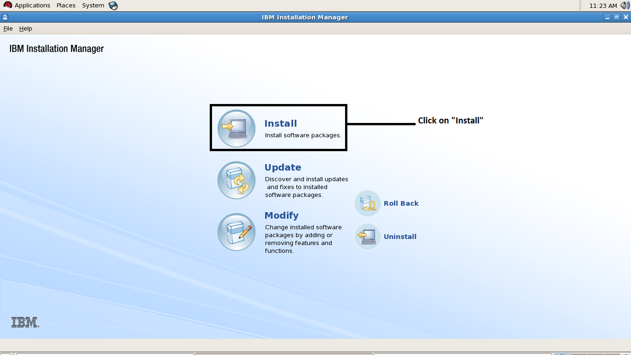Click the window menu icon in title bar

tap(5, 18)
